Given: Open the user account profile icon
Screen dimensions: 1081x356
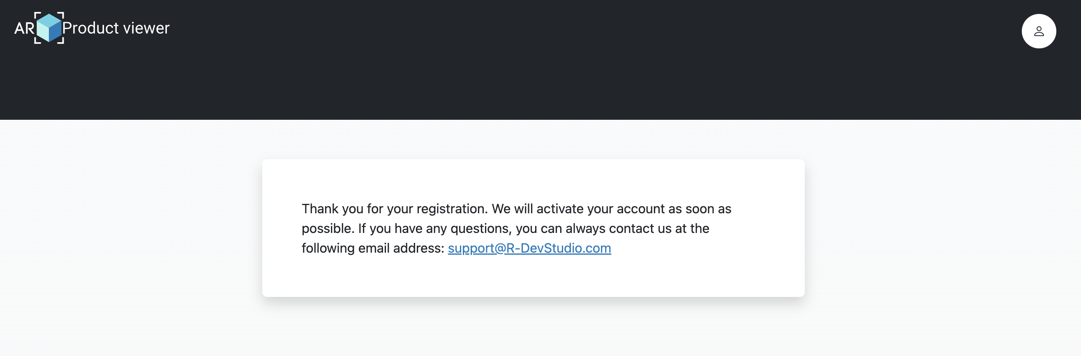Looking at the screenshot, I should pos(1038,32).
